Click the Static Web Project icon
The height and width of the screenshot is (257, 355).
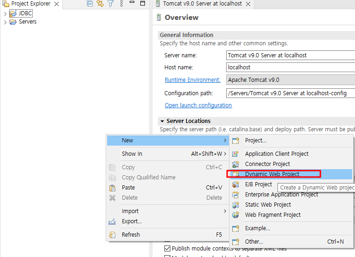pos(236,205)
